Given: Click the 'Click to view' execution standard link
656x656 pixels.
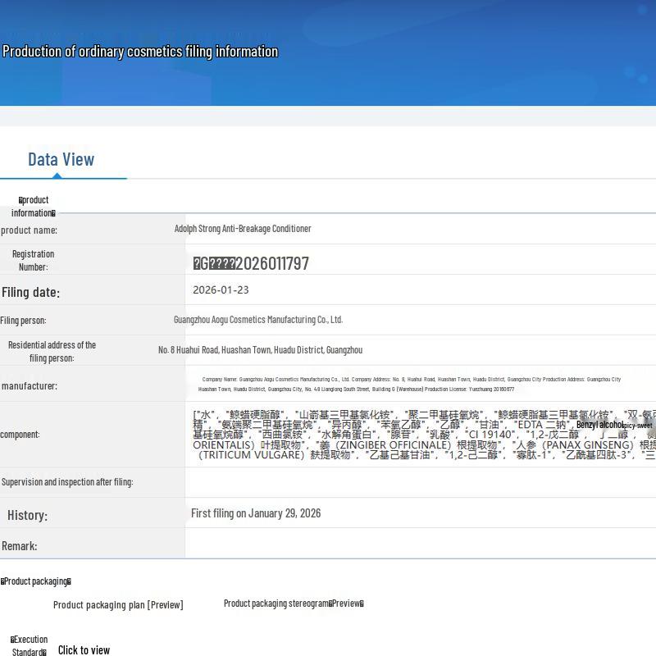Looking at the screenshot, I should (84, 649).
